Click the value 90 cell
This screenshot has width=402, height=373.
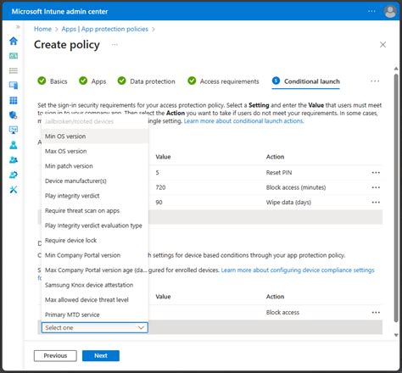(x=159, y=203)
